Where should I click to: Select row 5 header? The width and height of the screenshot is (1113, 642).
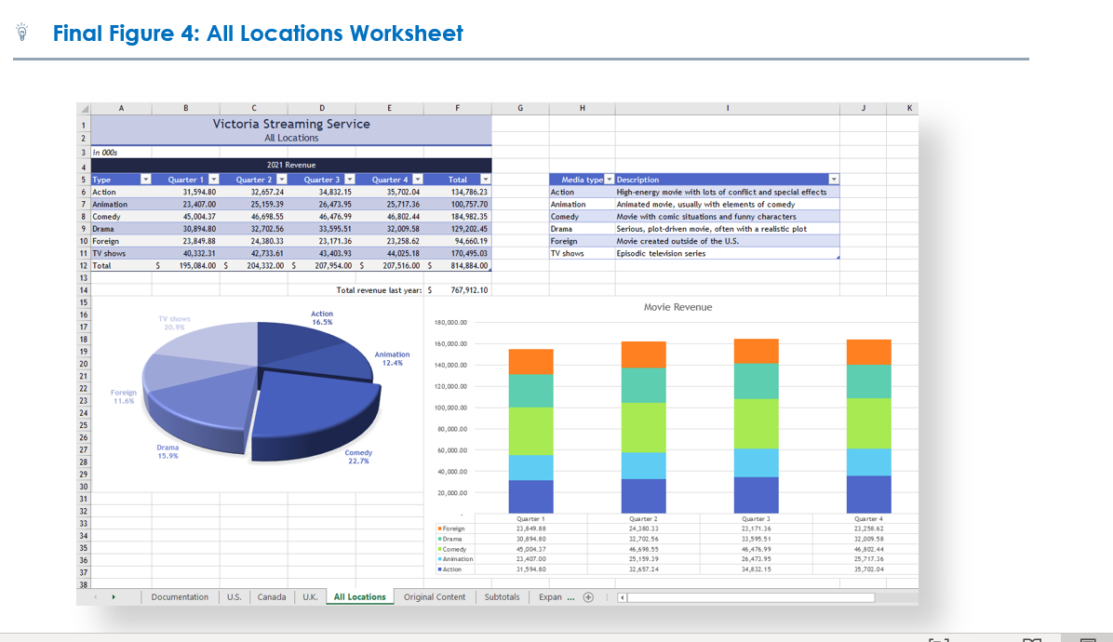(84, 180)
